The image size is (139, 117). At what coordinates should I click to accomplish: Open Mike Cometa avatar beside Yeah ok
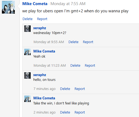tap(27, 52)
